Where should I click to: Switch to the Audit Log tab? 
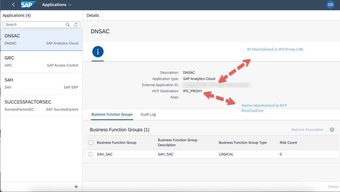click(148, 114)
